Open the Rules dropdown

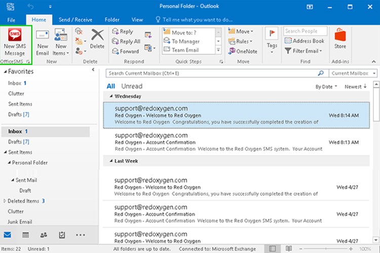point(240,41)
